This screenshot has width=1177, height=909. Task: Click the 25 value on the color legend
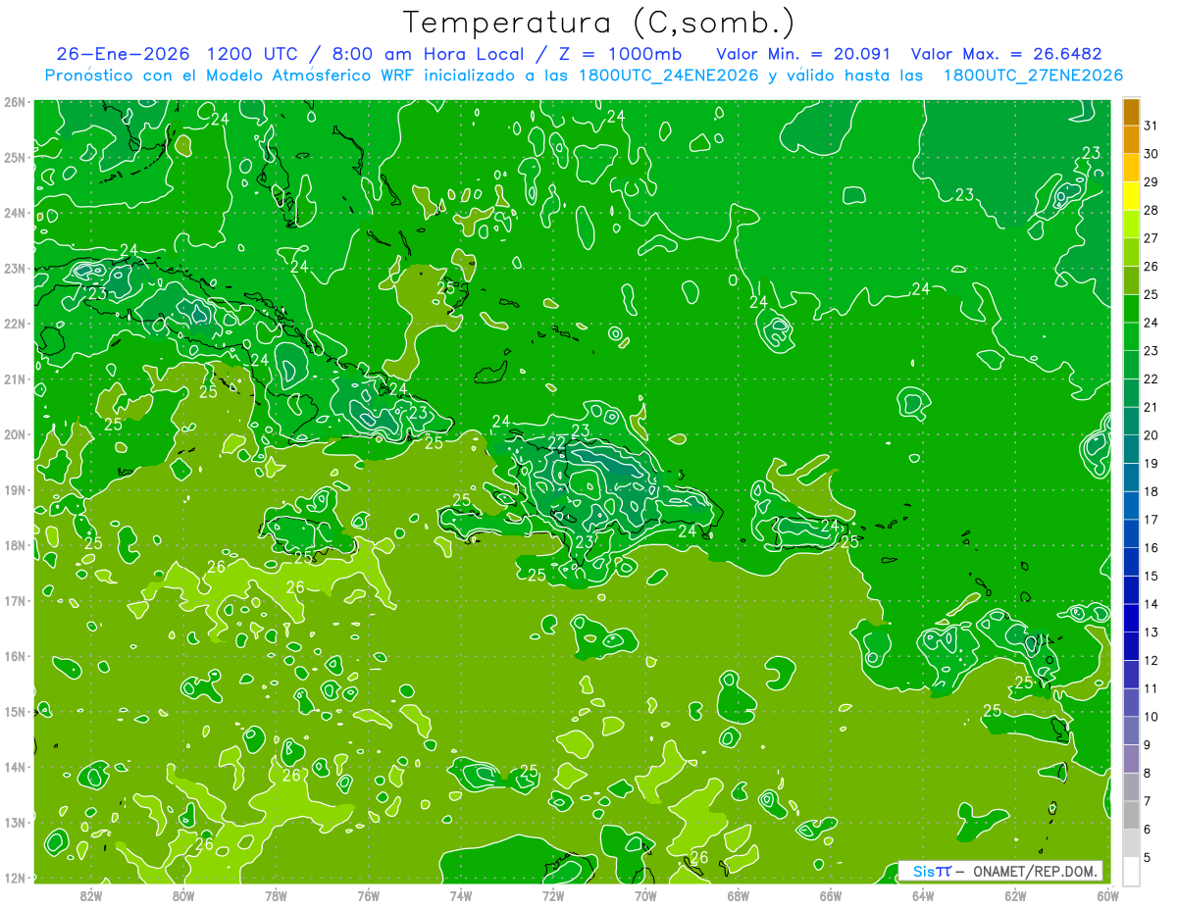tap(1151, 294)
